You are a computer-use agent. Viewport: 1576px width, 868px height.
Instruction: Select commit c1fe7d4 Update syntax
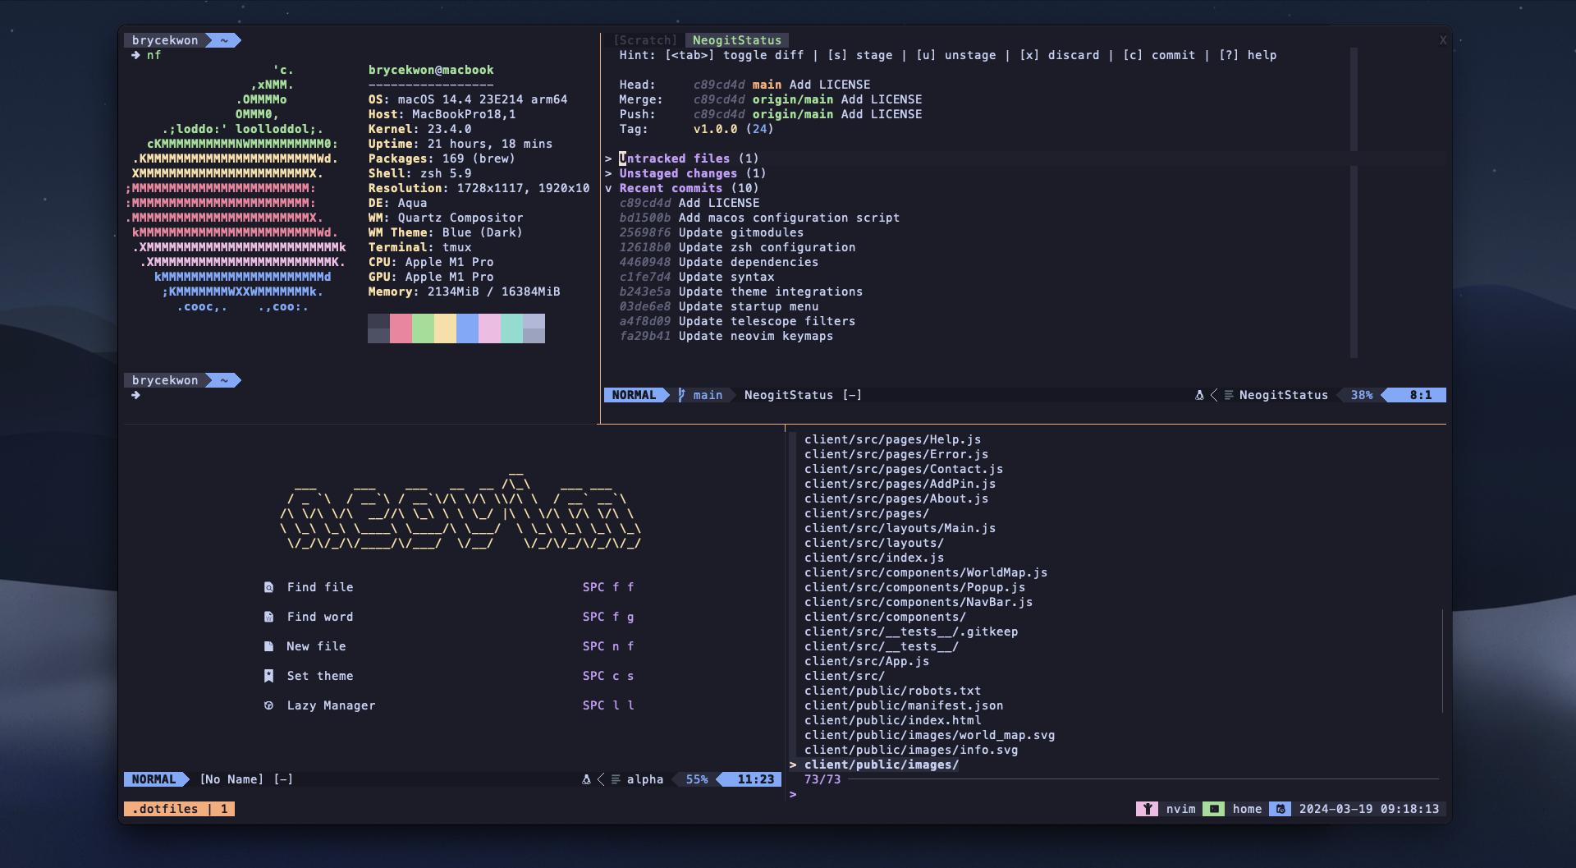(697, 277)
